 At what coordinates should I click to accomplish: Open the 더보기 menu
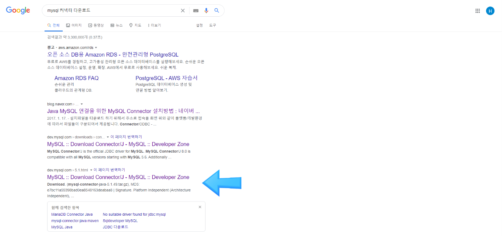154,25
